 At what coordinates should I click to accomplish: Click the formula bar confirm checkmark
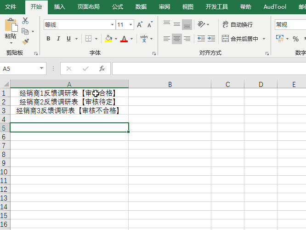click(85, 69)
